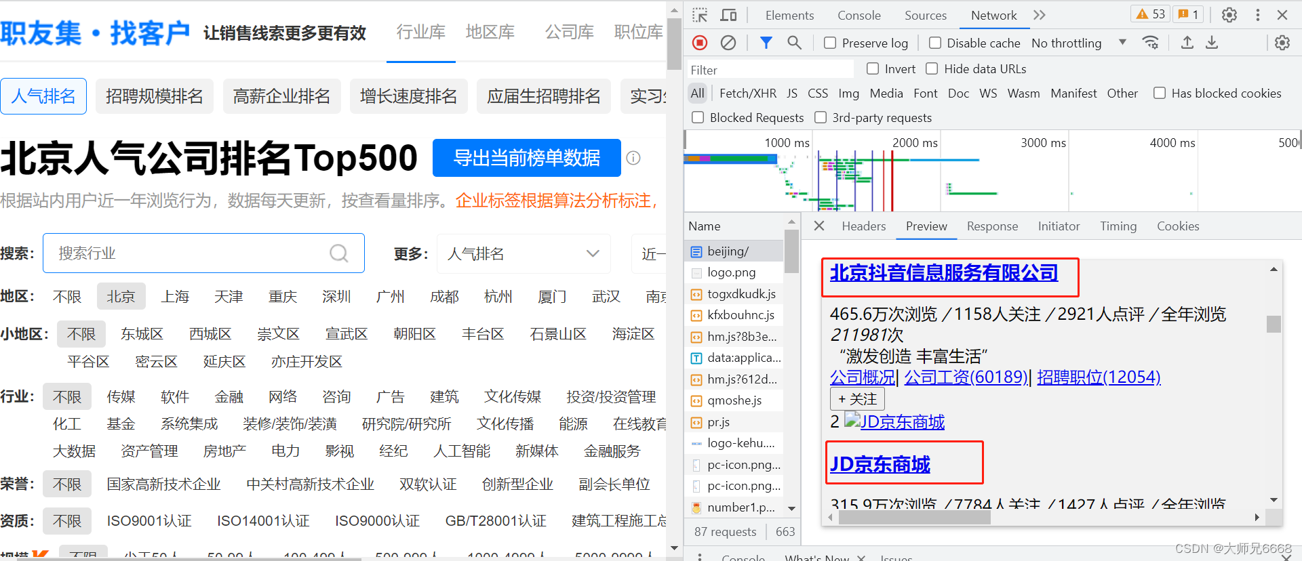Open network conditions wifi icon
This screenshot has height=561, width=1302.
[x=1151, y=43]
